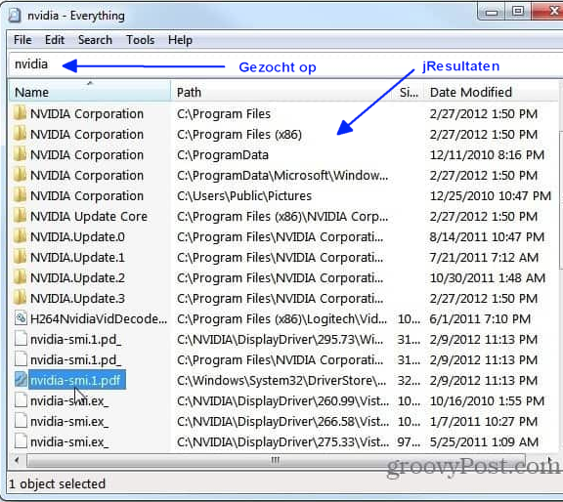563x502 pixels.
Task: Open the Tools menu
Action: click(x=140, y=40)
